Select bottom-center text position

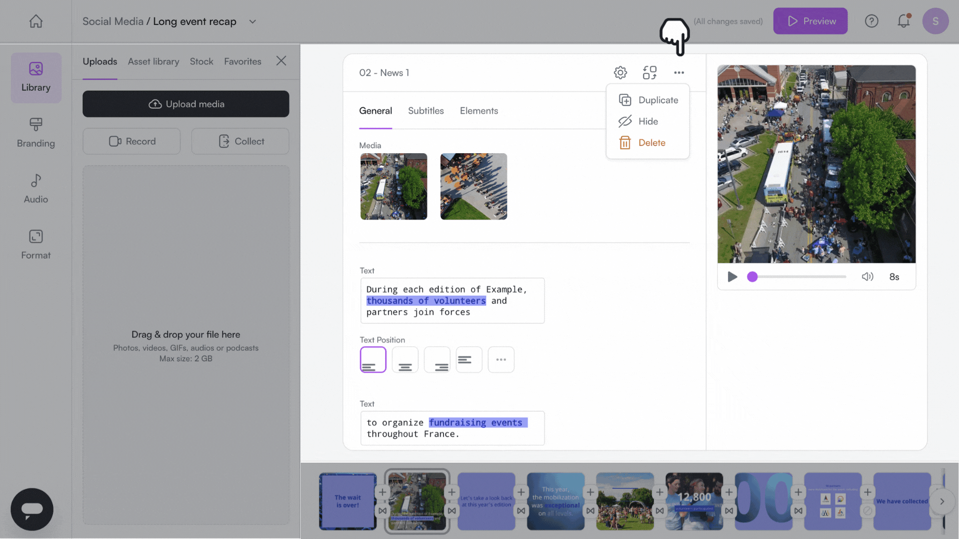[405, 360]
